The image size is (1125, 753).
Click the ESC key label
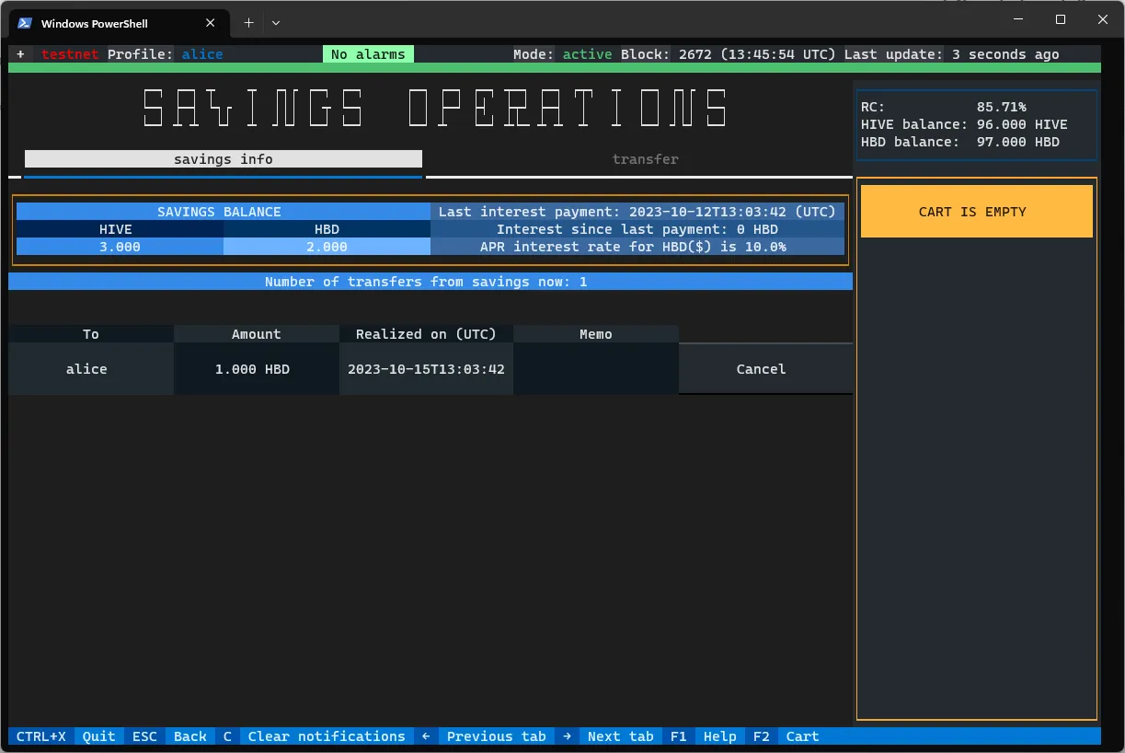(x=144, y=736)
